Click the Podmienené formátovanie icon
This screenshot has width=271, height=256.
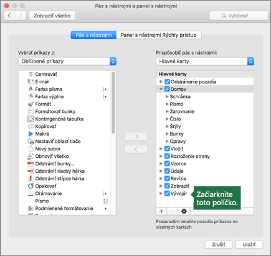(31, 208)
